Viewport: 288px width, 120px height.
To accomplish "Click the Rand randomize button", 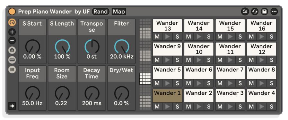I will coord(100,12).
